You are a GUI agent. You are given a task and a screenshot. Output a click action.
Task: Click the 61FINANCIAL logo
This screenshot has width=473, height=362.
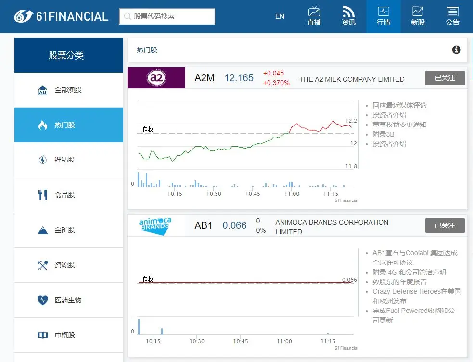[x=61, y=16]
